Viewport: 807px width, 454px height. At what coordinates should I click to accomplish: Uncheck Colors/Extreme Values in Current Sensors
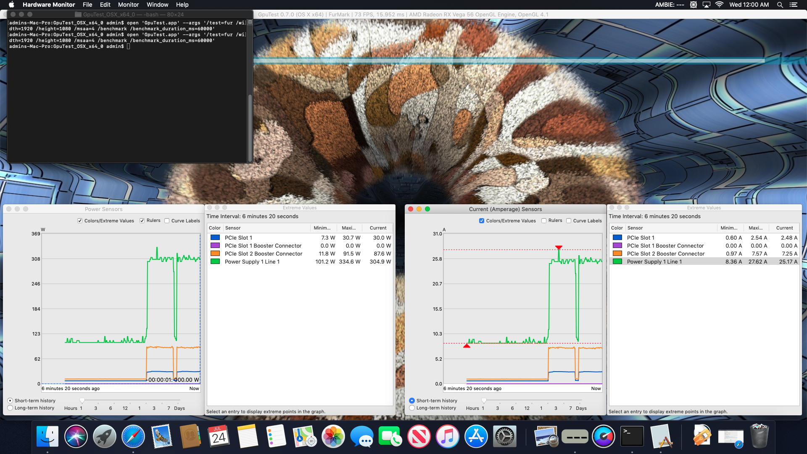[x=482, y=221]
